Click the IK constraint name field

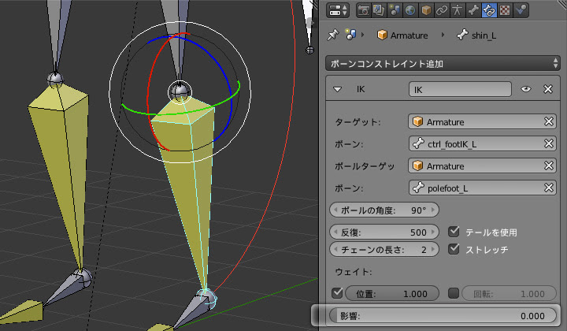point(460,89)
